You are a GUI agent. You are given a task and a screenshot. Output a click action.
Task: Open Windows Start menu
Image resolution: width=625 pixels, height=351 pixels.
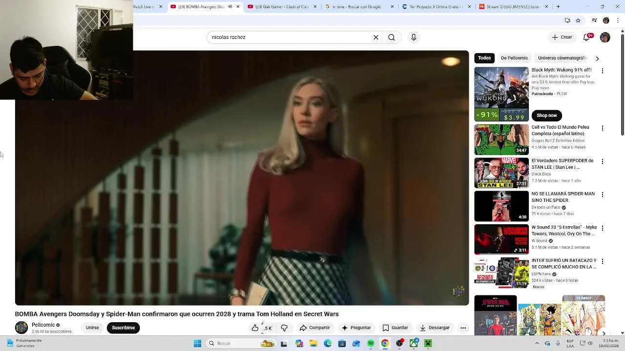[x=197, y=343]
